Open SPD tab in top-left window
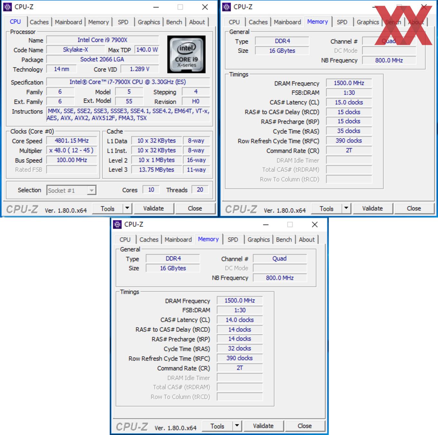This screenshot has height=435, width=438. [x=123, y=22]
